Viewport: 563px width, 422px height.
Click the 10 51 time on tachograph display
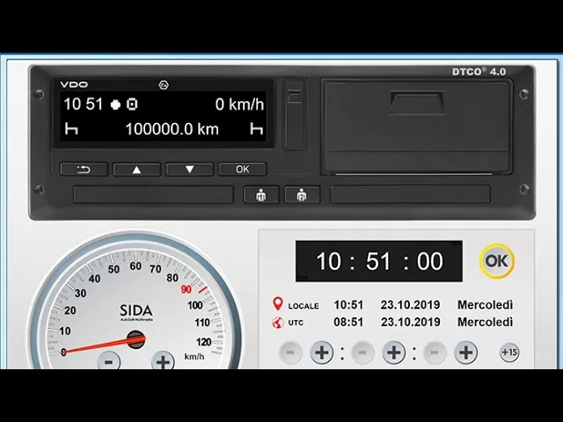pos(84,105)
